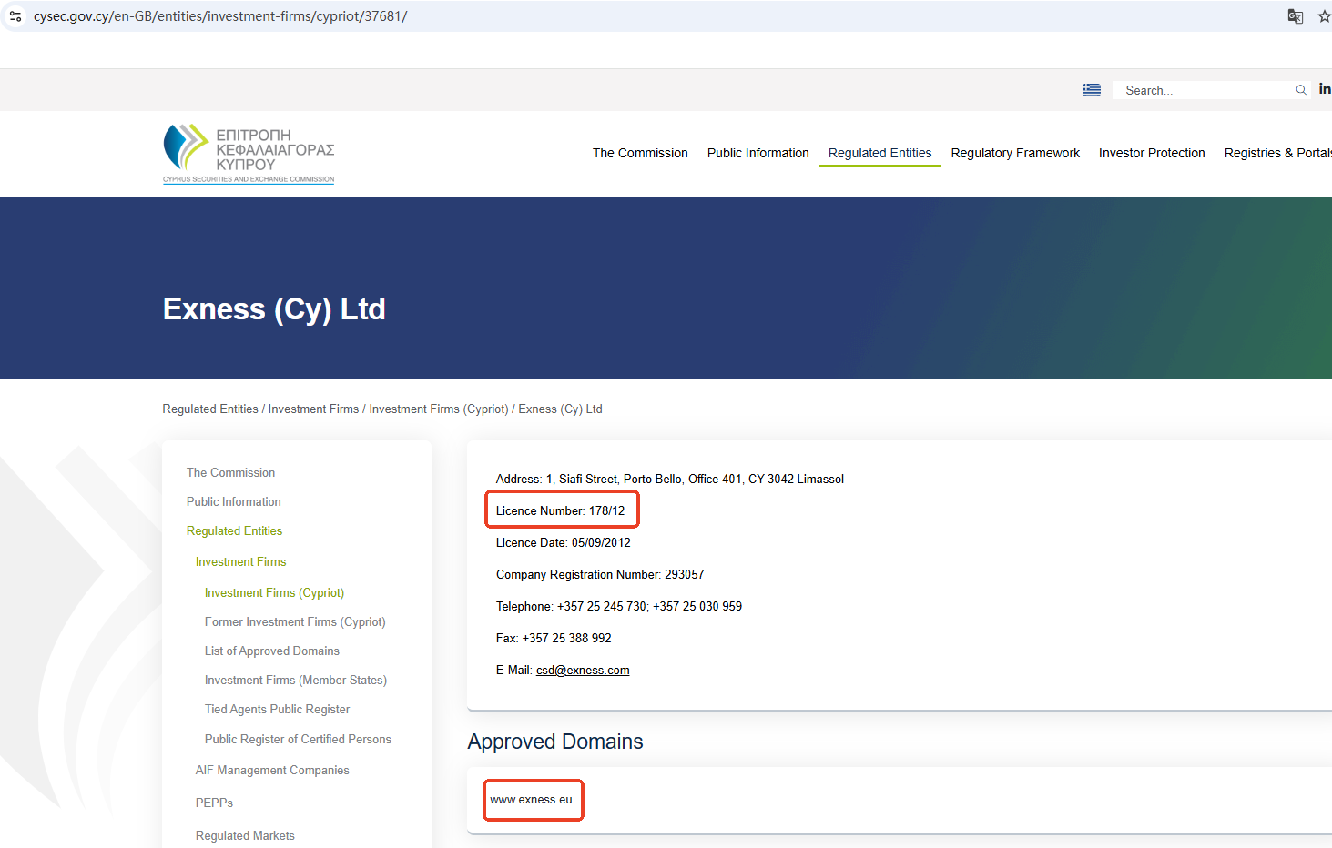Click the translate page icon
The width and height of the screenshot is (1332, 848).
(1295, 16)
